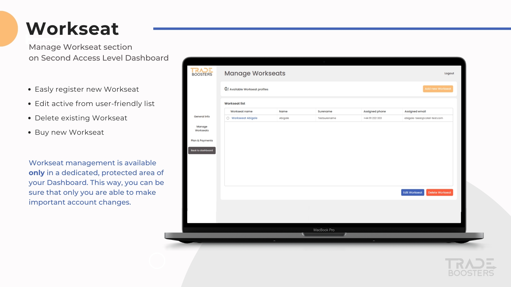Open Manage Workseats sidebar item

pyautogui.click(x=202, y=129)
